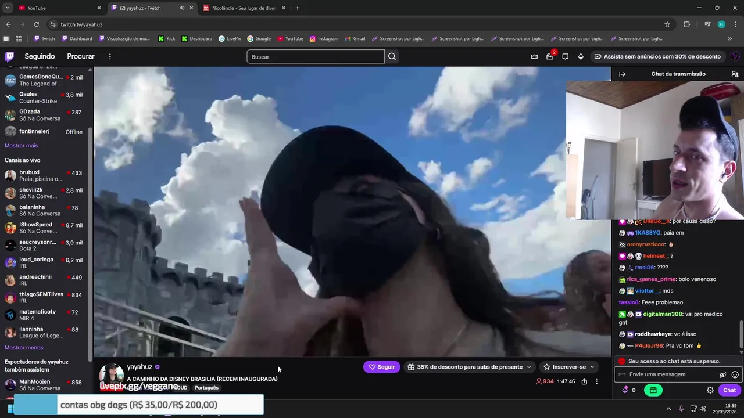
Task: Open offline fontinnelerj channel in the sidebar
Action: (44, 132)
